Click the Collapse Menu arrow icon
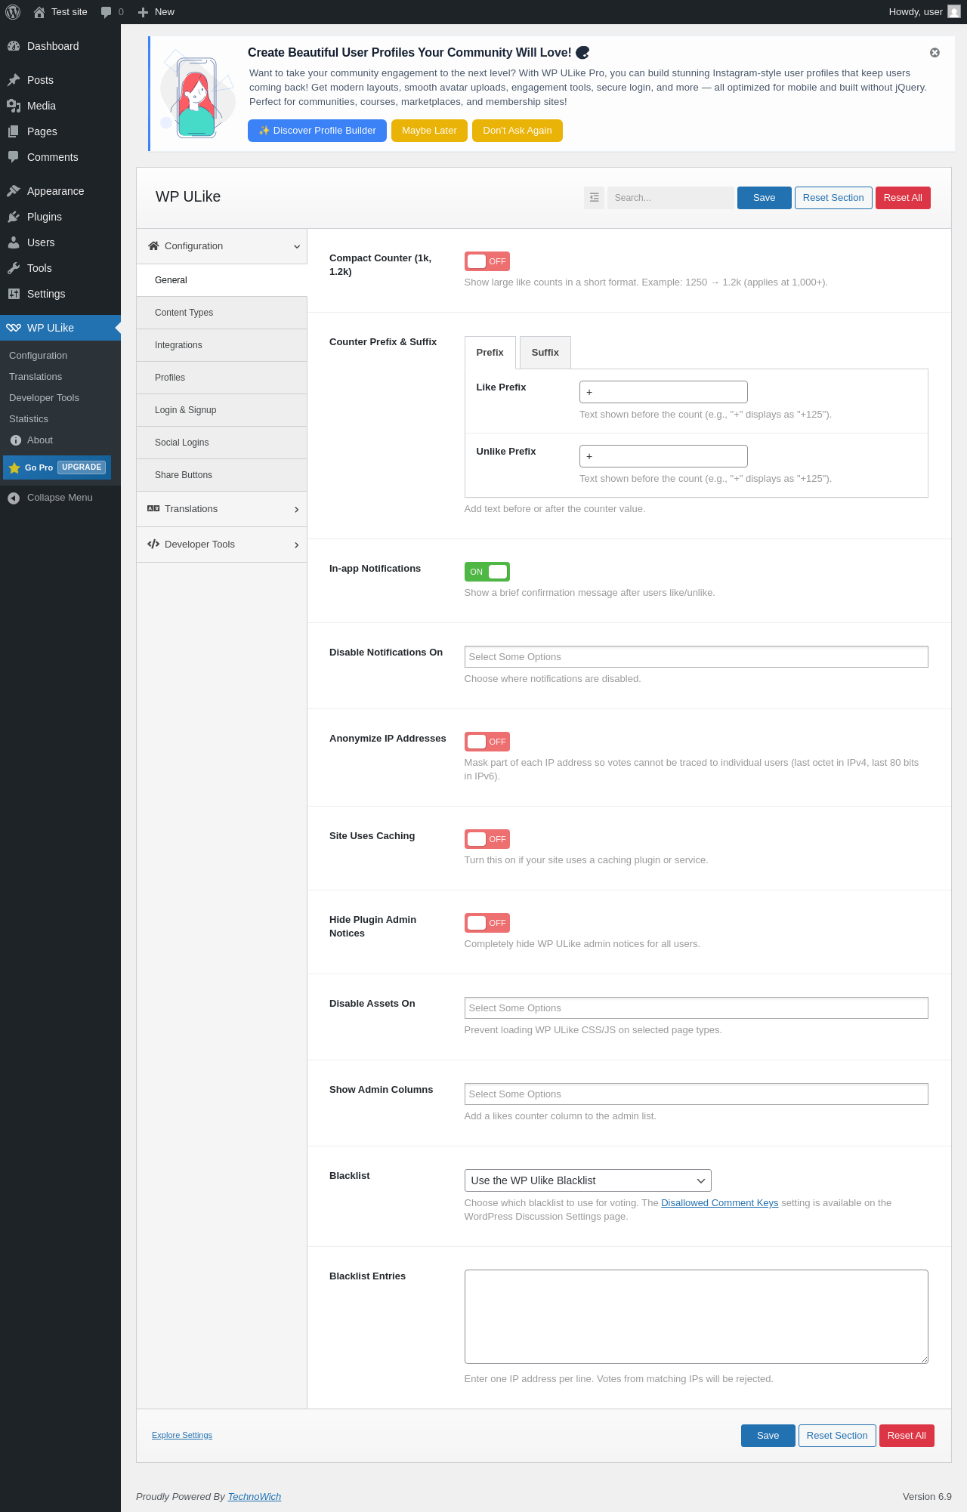Viewport: 967px width, 1512px height. click(14, 498)
